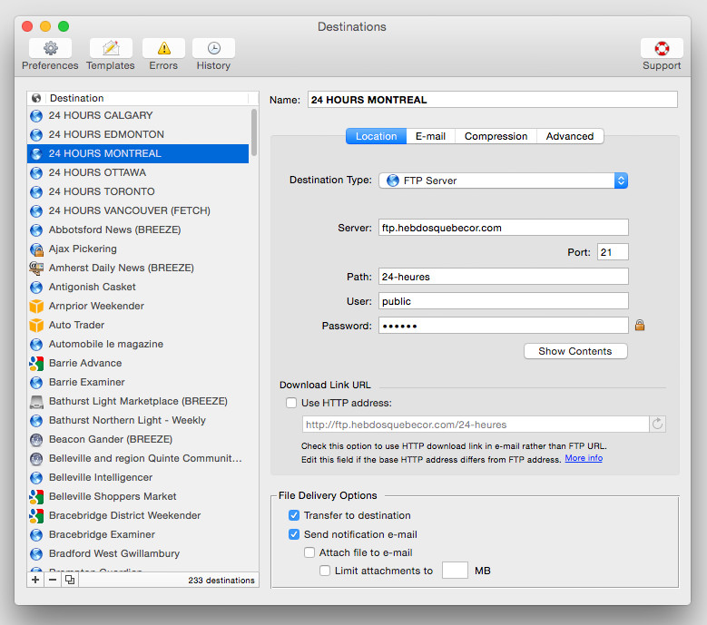This screenshot has width=707, height=625.
Task: Click the Password field
Action: point(503,326)
